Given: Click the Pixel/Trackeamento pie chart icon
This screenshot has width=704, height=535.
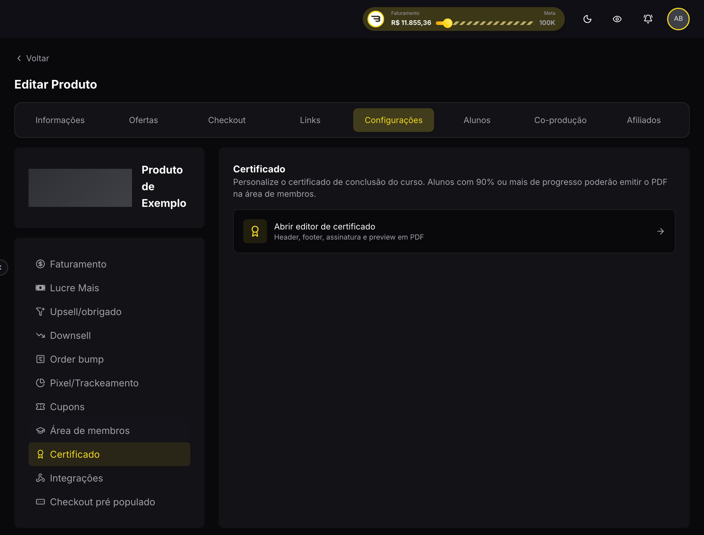Looking at the screenshot, I should (x=40, y=383).
